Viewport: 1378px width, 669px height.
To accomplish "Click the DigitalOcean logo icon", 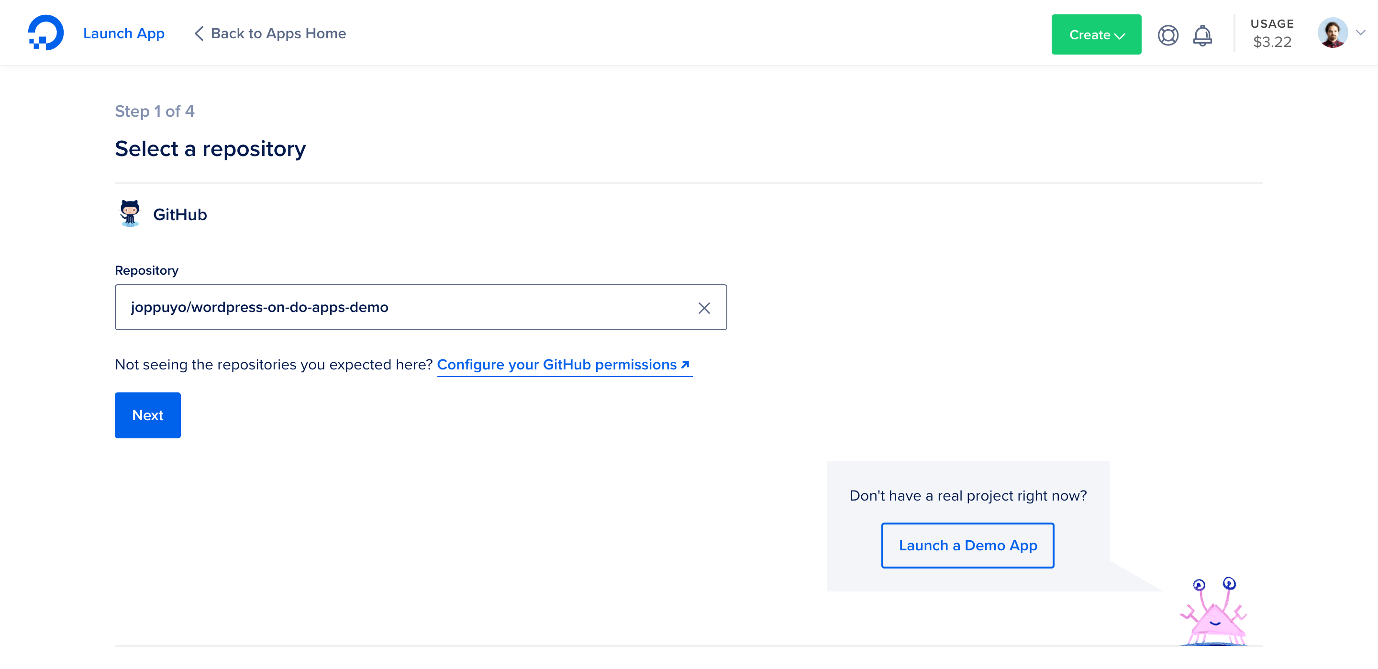I will pyautogui.click(x=45, y=33).
